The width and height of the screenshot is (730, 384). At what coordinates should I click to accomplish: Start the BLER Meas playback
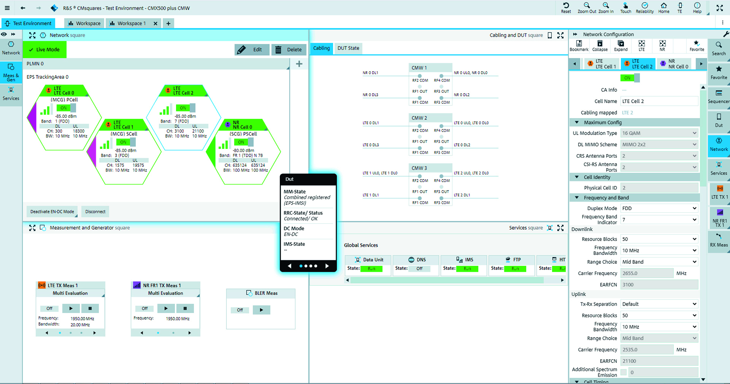[261, 310]
